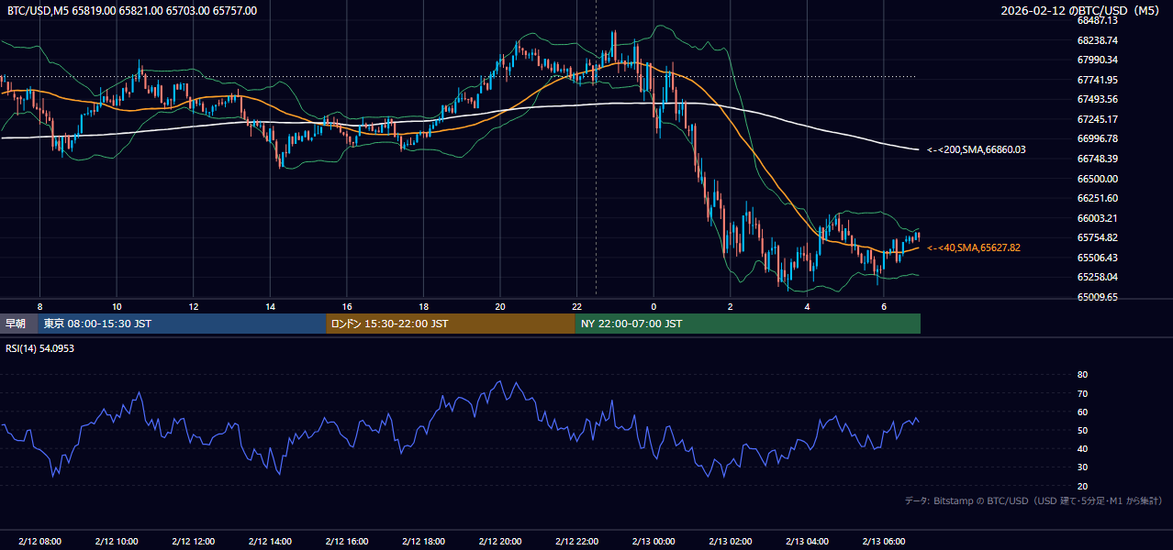Click the bottom time label 2/12 18:00

(423, 542)
